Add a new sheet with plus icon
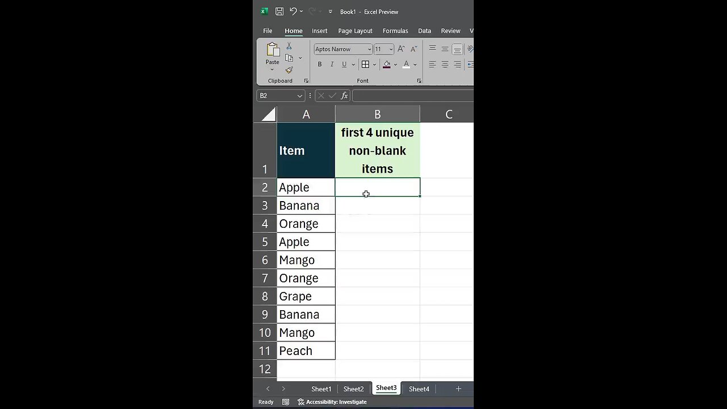 [x=458, y=389]
